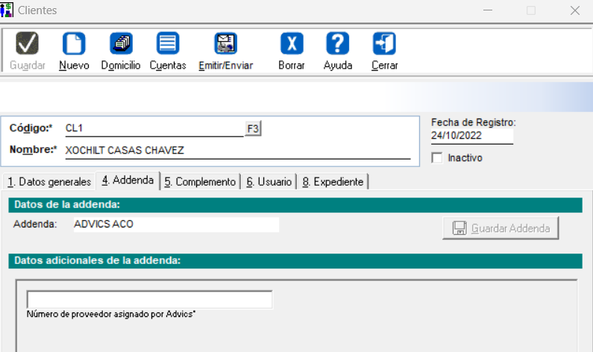Switch to the 1. Datos generales tab
Viewport: 593px width, 352px height.
coord(49,182)
